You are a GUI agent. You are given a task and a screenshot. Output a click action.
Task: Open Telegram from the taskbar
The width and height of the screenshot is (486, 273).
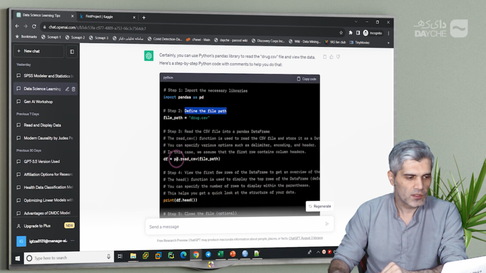[x=208, y=255]
